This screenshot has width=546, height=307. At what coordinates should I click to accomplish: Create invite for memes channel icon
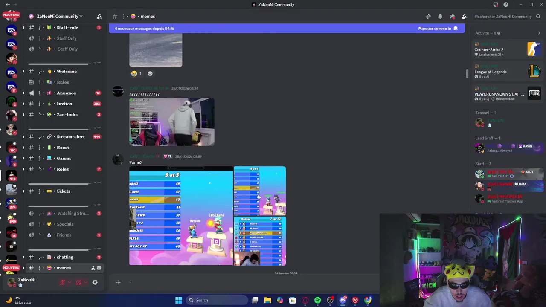point(93,268)
